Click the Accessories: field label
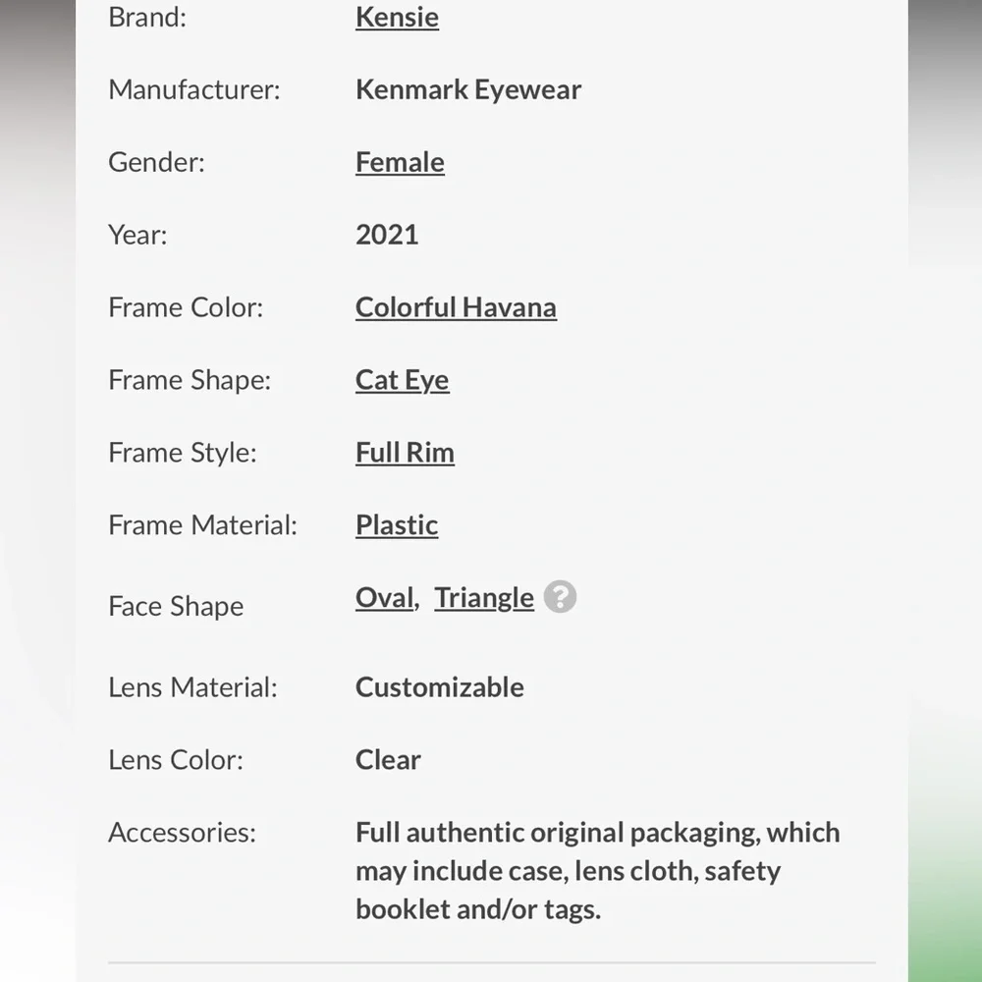Viewport: 982px width, 982px height. (183, 833)
